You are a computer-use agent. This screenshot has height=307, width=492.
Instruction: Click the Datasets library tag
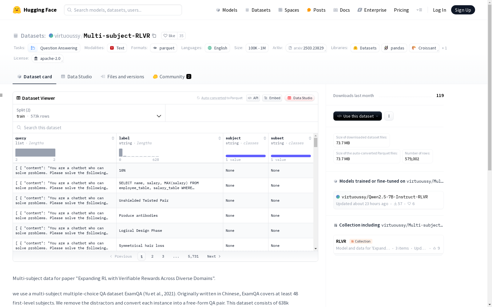click(365, 48)
